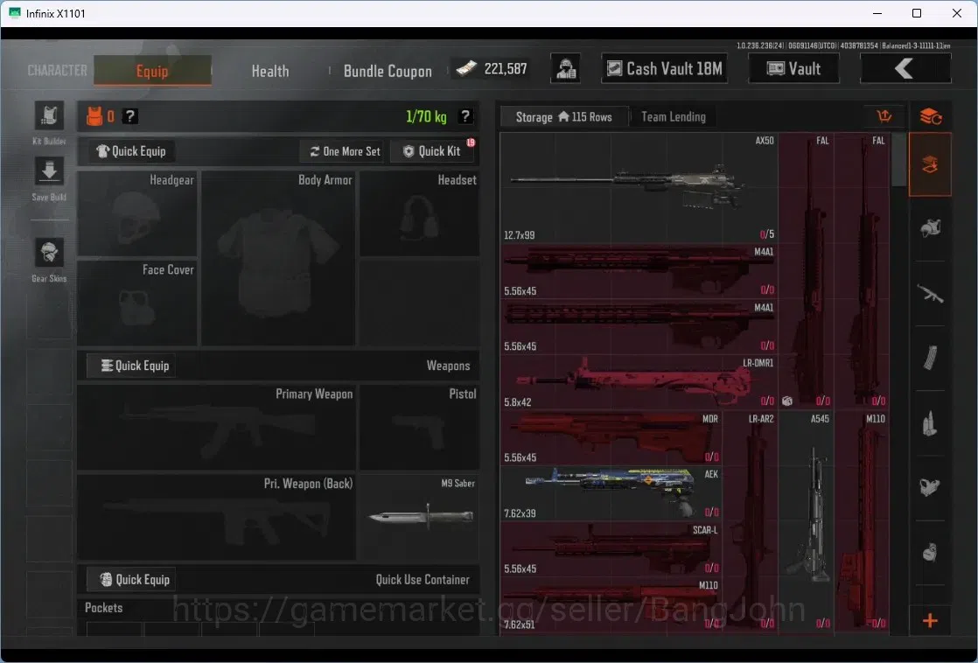The image size is (978, 663).
Task: Click the Pockets label
Action: tap(103, 608)
